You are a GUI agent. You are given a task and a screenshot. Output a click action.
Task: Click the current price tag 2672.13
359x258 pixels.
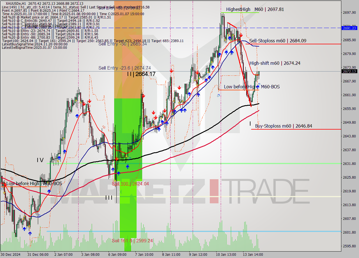point(349,71)
